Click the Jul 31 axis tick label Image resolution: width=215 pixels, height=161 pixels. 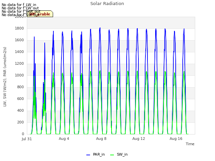coord(27,139)
